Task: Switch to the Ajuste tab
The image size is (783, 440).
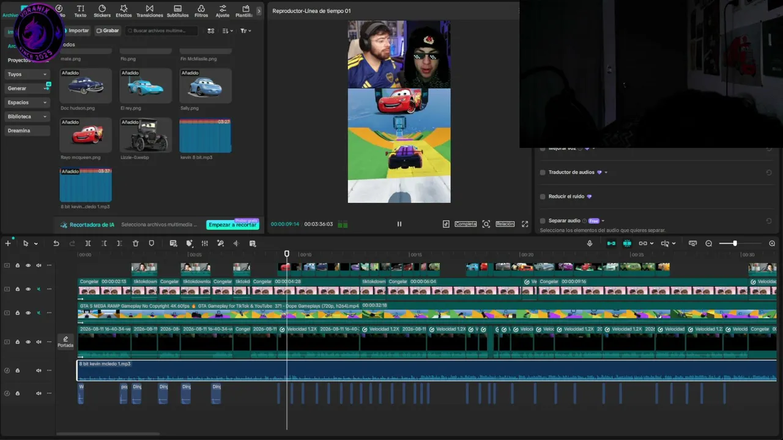Action: tap(223, 11)
